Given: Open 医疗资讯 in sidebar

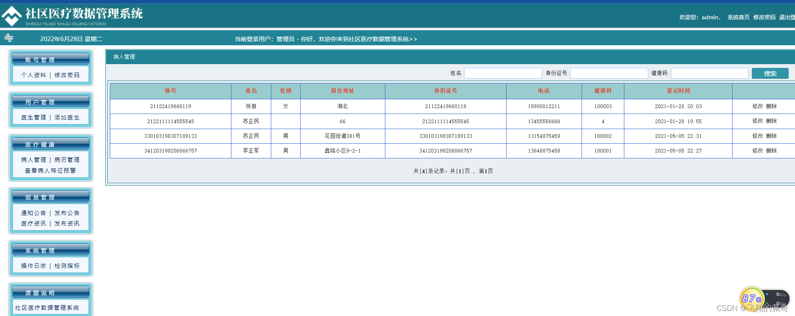Looking at the screenshot, I should (x=34, y=223).
